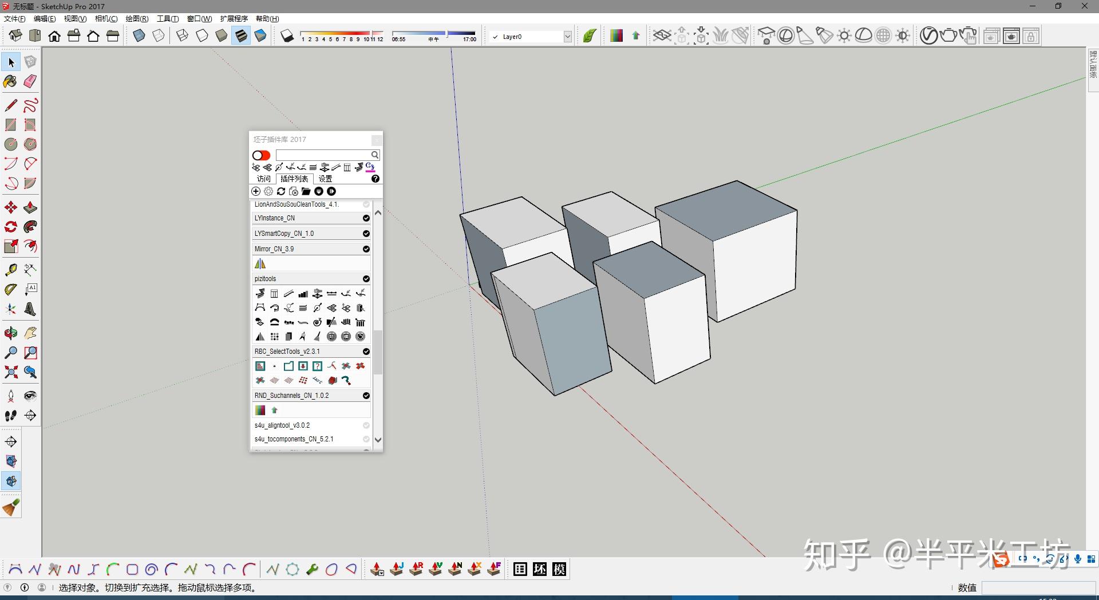Pick the Eraser tool in left toolbar
The image size is (1099, 600).
(x=30, y=81)
